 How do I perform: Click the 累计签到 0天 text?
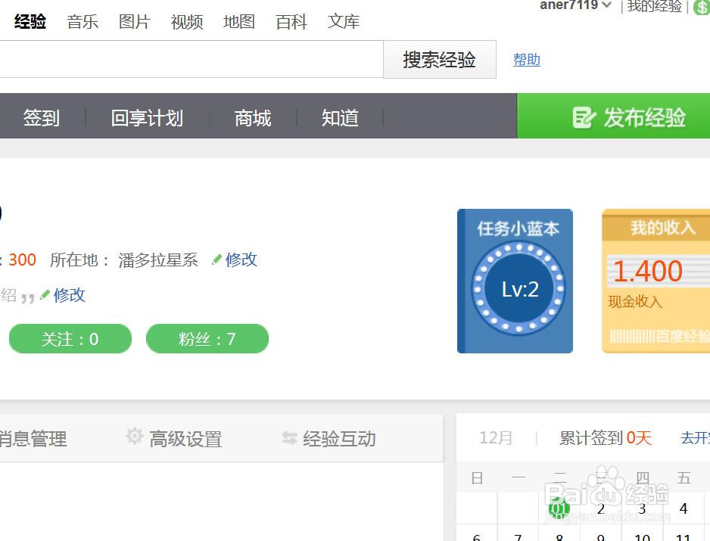coord(606,438)
